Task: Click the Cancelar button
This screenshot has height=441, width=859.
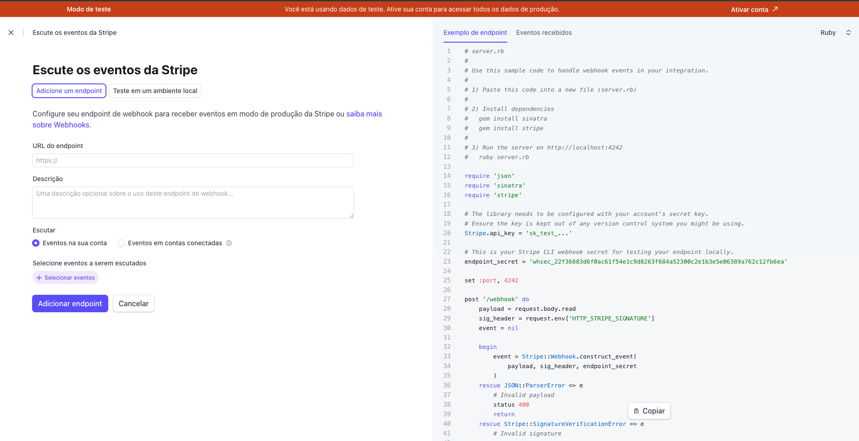Action: 133,303
